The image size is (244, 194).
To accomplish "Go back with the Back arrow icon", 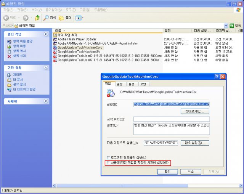I will click(x=6, y=18).
